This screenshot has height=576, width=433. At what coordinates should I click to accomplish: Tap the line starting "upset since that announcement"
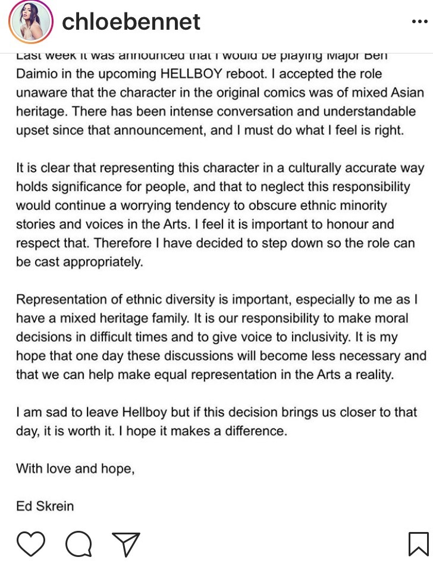click(210, 130)
